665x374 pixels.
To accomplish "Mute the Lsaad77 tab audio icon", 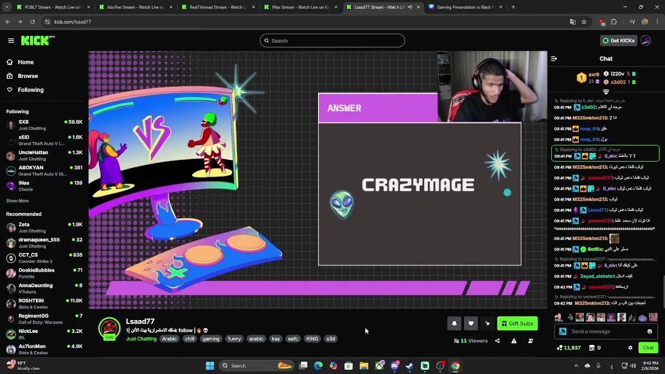I will pos(410,7).
